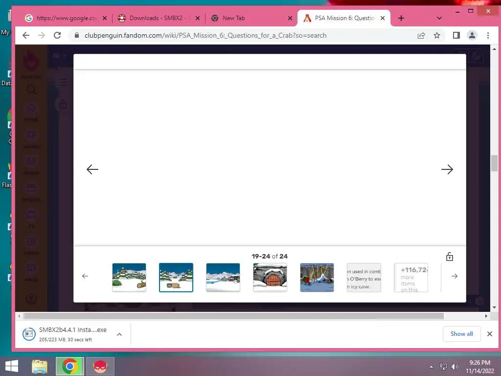Open the 'icy cave' text thumbnail
This screenshot has width=501, height=376.
pyautogui.click(x=364, y=278)
